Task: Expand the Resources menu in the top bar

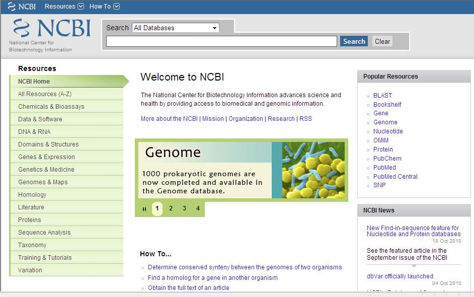Action: (x=63, y=7)
